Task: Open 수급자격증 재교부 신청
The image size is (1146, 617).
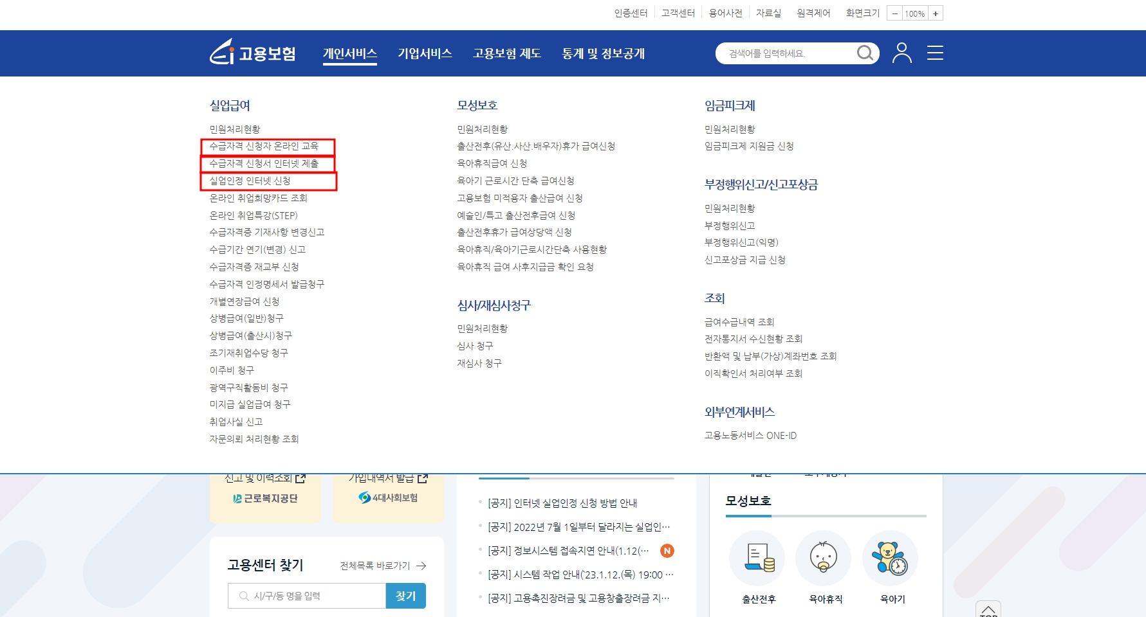Action: coord(254,267)
